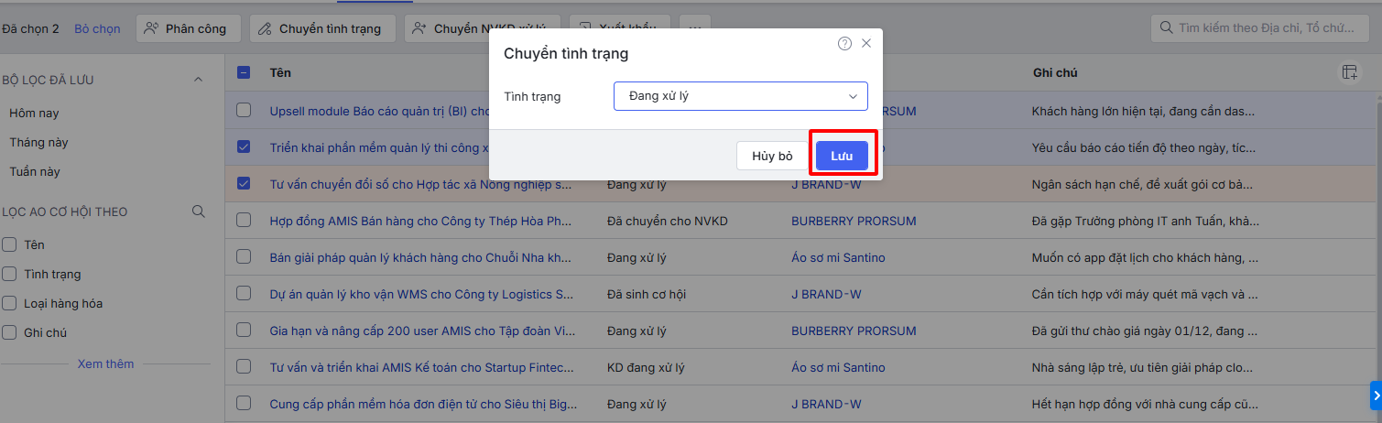Click the Phân công toolbar button
This screenshot has height=423, width=1382.
[x=188, y=28]
